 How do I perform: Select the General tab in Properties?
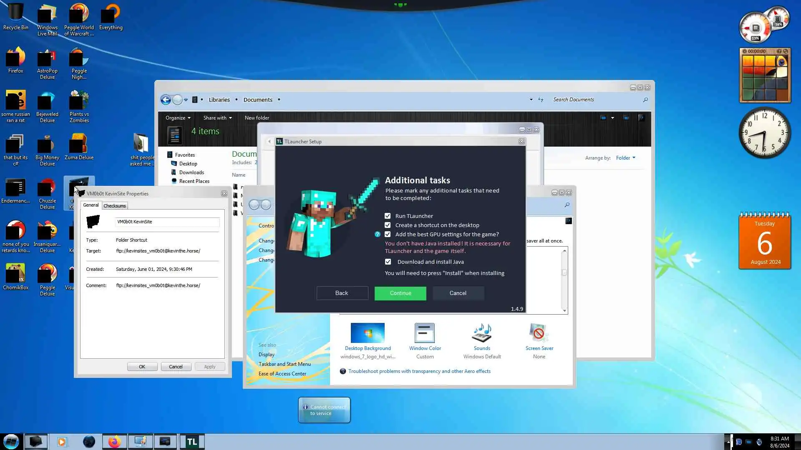click(x=91, y=205)
